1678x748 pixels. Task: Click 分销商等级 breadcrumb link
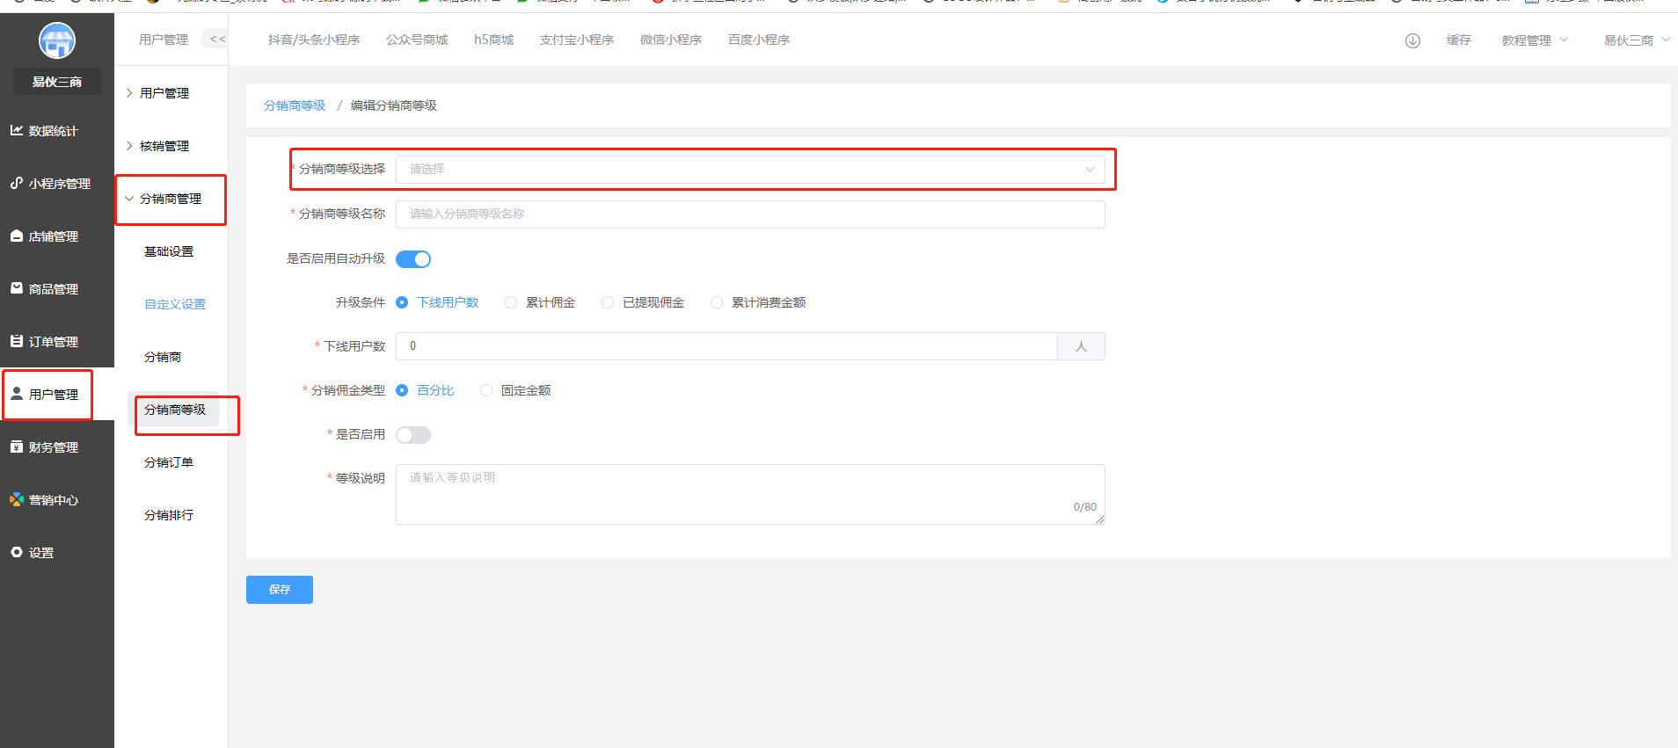[295, 105]
